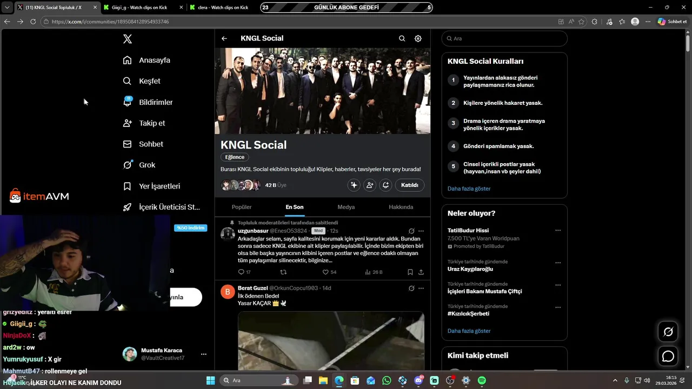Open Spotify from the taskbar
Viewport: 692px width, 389px height.
coord(482,380)
